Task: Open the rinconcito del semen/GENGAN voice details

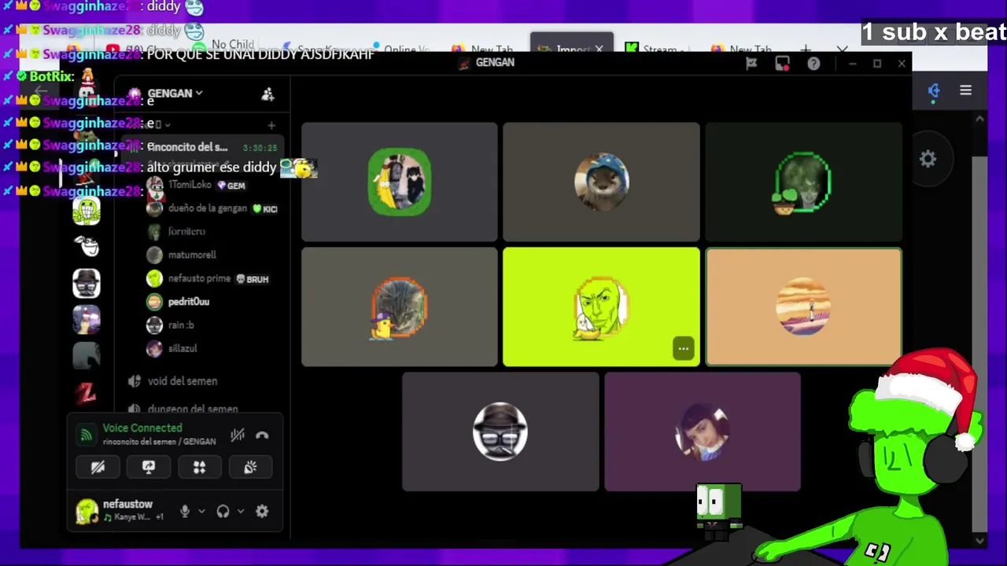Action: point(159,442)
